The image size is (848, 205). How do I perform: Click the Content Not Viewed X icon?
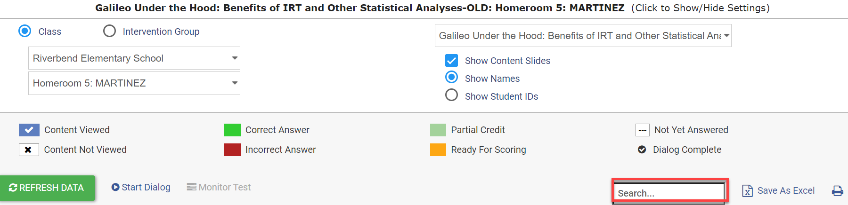coord(29,150)
